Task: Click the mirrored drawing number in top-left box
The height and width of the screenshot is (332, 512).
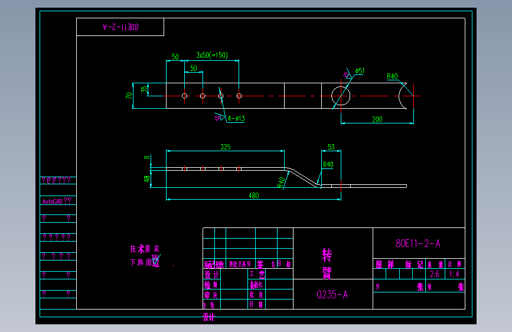Action: 120,27
